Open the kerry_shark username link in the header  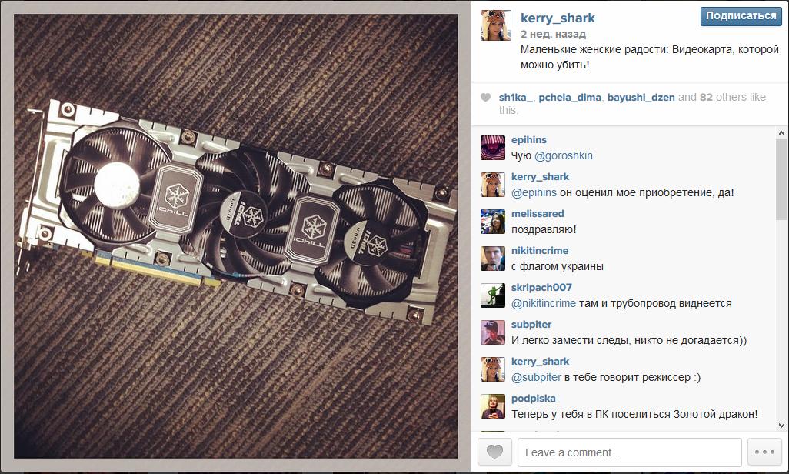pyautogui.click(x=558, y=18)
